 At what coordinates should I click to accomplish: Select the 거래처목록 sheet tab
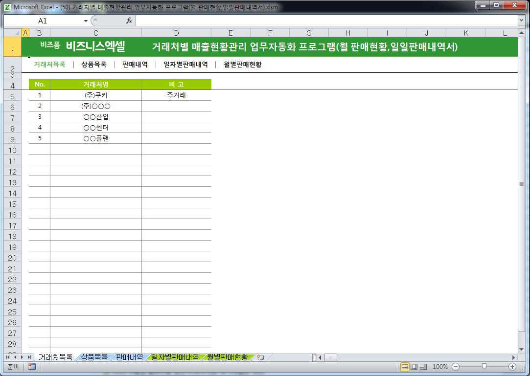pos(55,357)
